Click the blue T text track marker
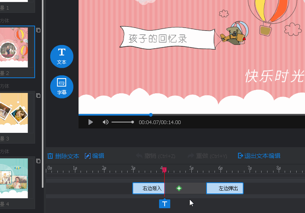This screenshot has height=213, width=305. pos(165,204)
